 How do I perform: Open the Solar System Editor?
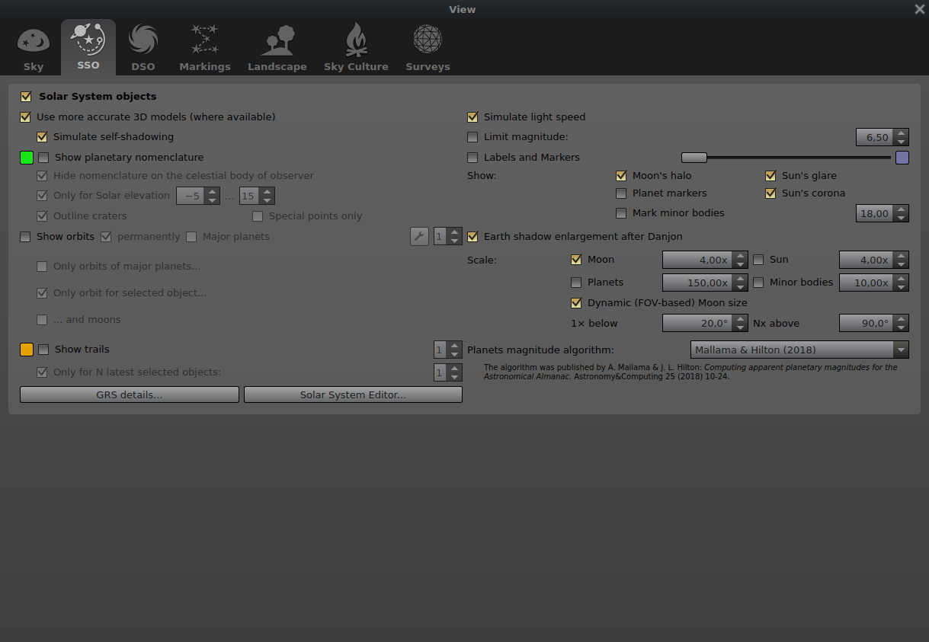(353, 395)
